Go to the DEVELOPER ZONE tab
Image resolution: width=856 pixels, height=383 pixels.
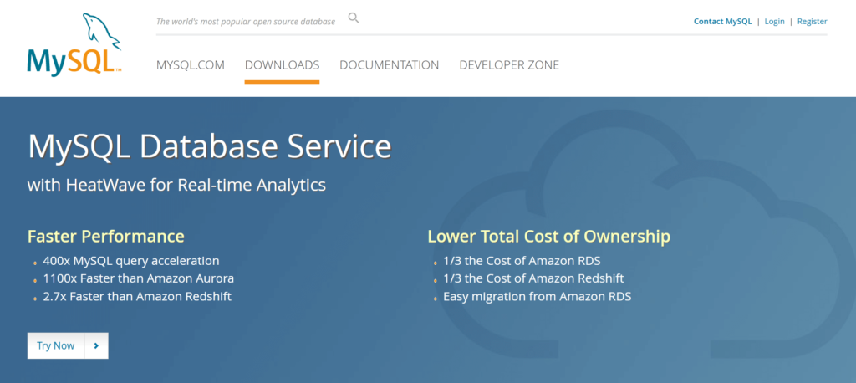pyautogui.click(x=509, y=65)
